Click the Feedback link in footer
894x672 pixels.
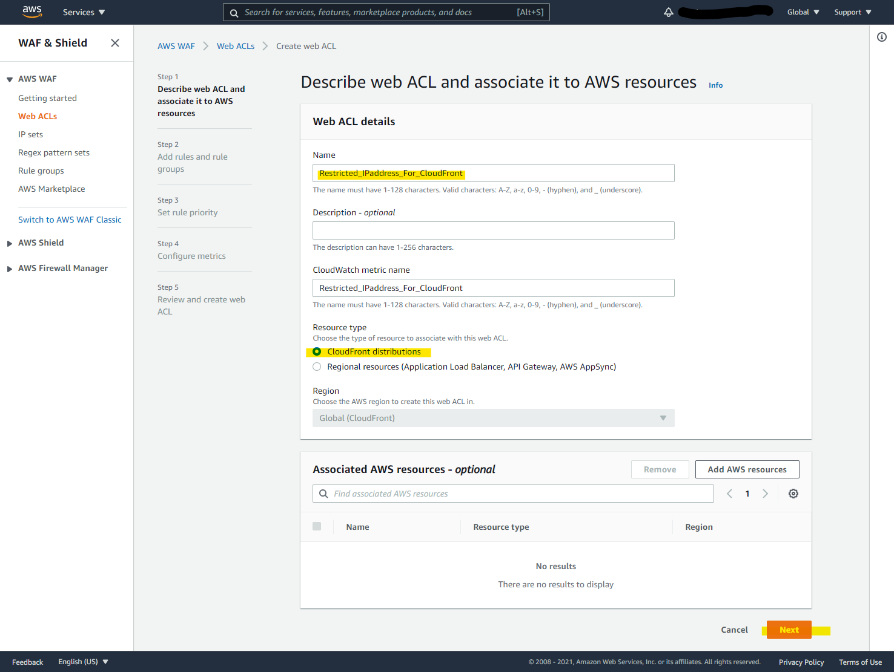coord(27,662)
